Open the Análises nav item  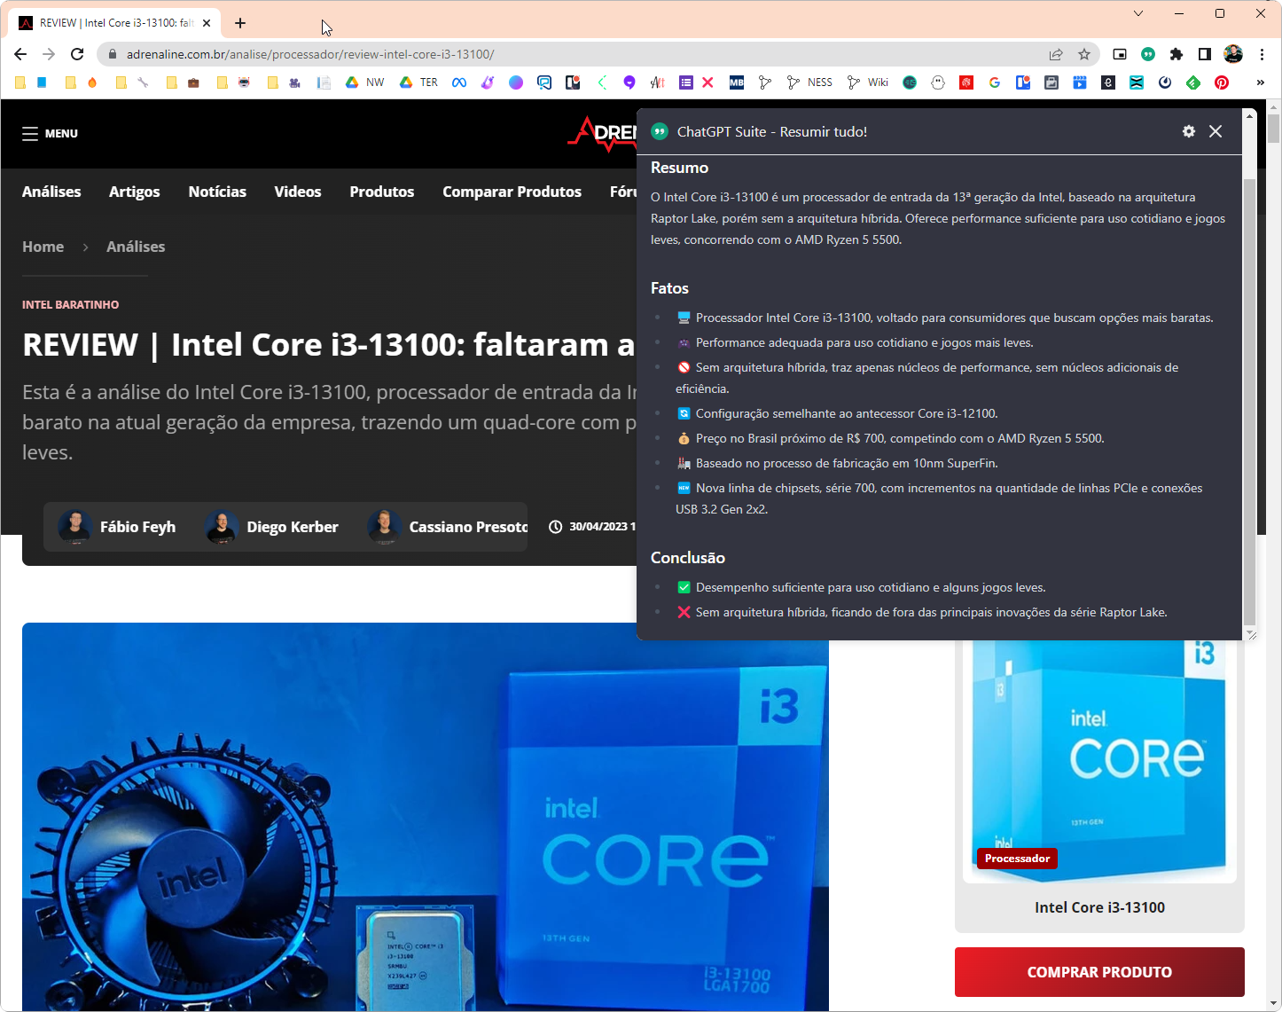pyautogui.click(x=51, y=192)
